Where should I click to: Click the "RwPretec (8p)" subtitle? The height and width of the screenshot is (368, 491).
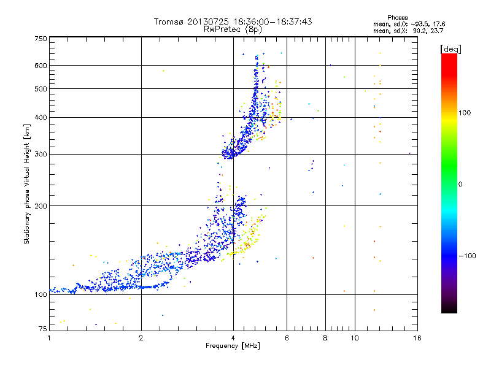click(x=233, y=29)
